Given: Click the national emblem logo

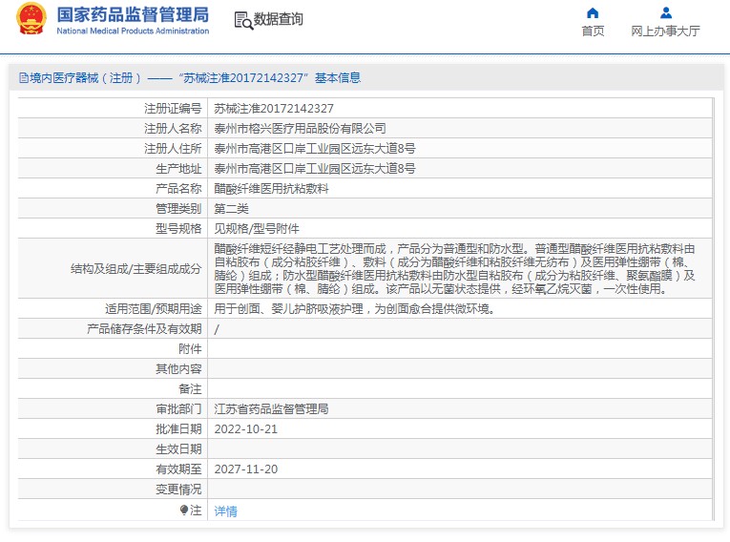Looking at the screenshot, I should [x=31, y=19].
